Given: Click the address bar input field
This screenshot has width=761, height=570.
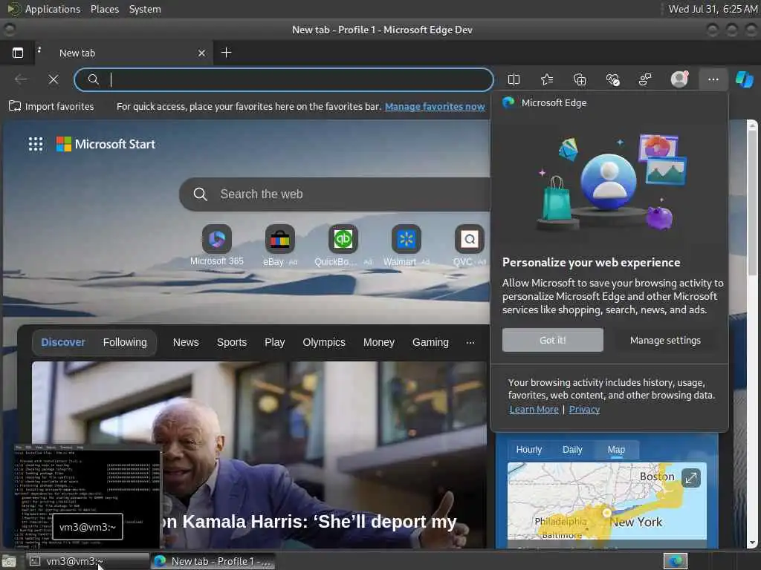Looking at the screenshot, I should tap(284, 79).
